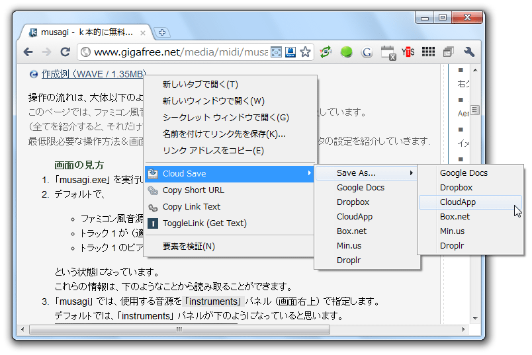Click the calendar extension icon with X
Viewport: 532px width, 355px height.
pos(388,53)
